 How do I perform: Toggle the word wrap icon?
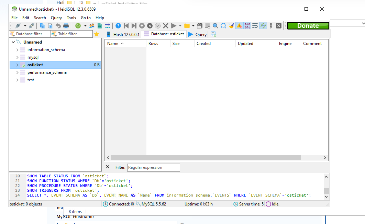255,26
